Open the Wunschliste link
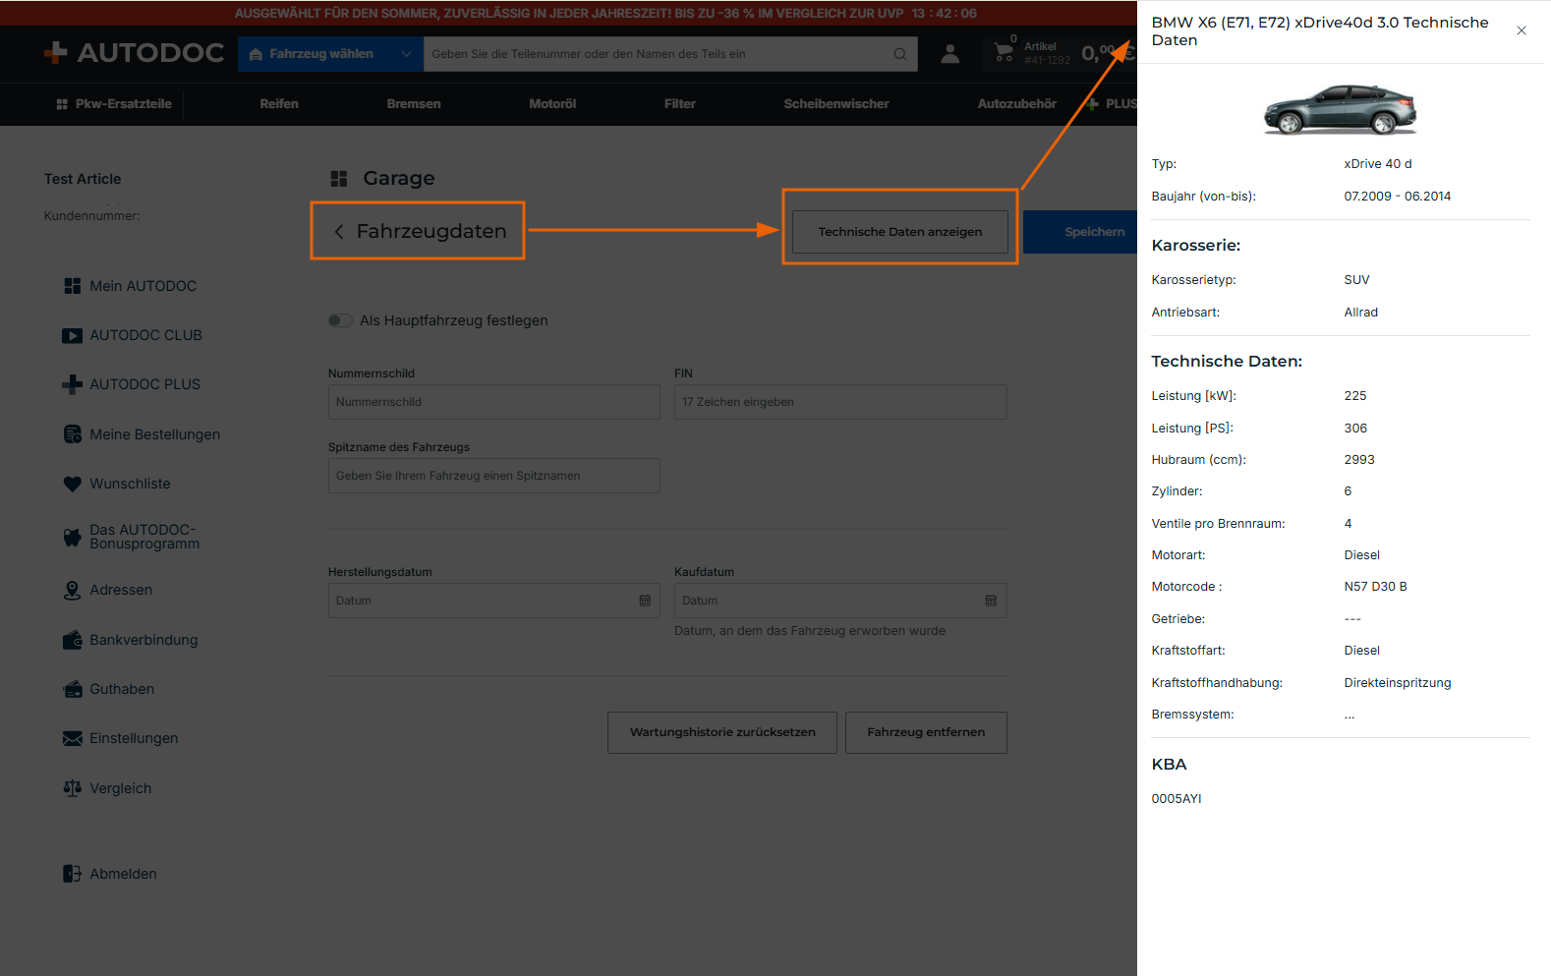1551x976 pixels. tap(130, 484)
